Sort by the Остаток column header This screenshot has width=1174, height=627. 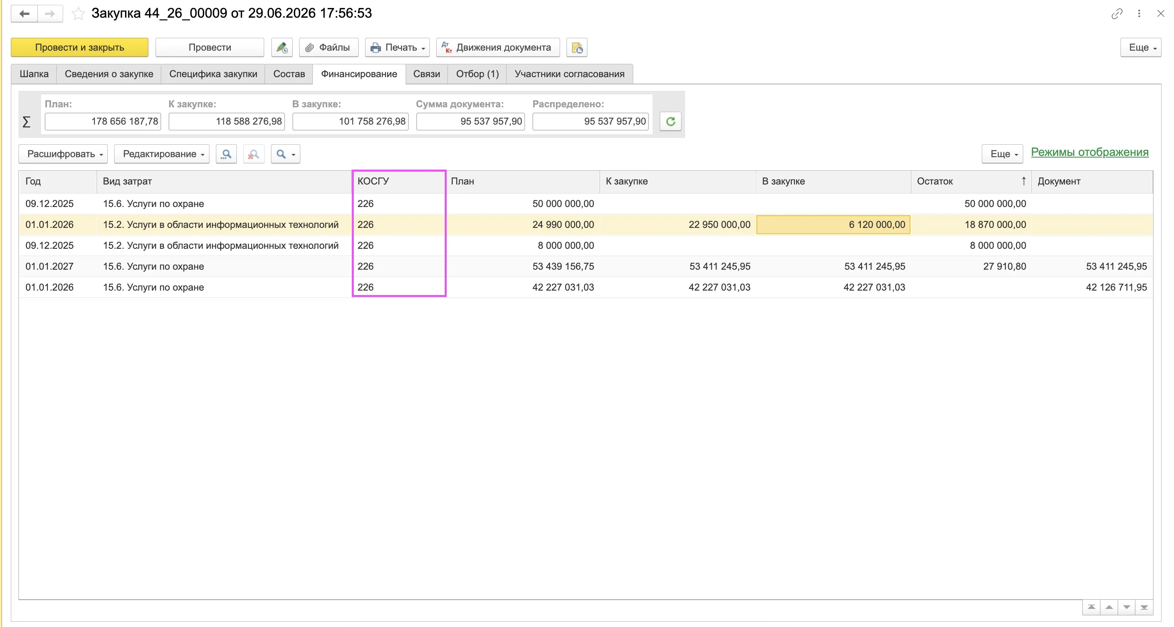(971, 181)
